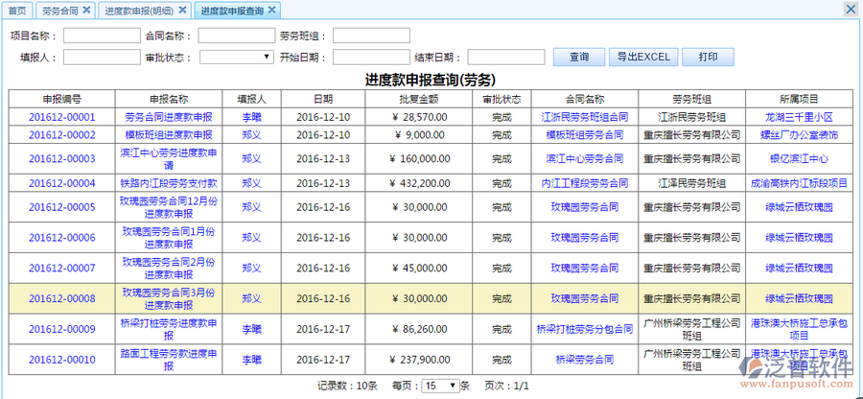Open record 201612-00001 link

62,117
